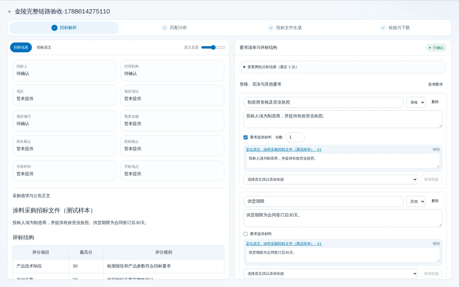Edit the 制造商资格及营业执照 title field
459x287 pixels.
point(323,102)
